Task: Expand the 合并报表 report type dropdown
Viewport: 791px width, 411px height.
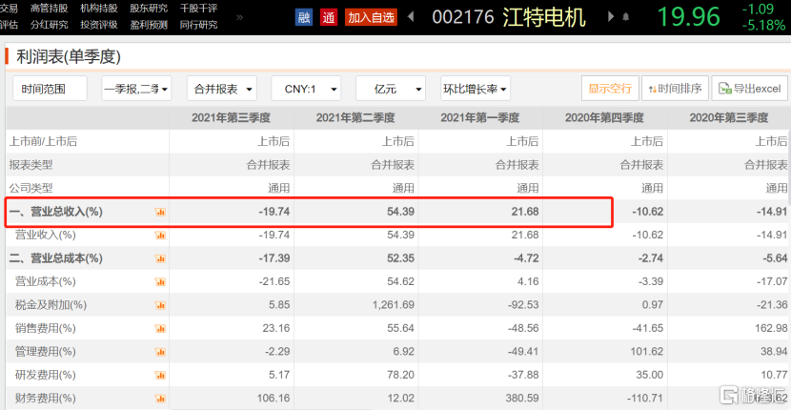Action: click(x=221, y=89)
